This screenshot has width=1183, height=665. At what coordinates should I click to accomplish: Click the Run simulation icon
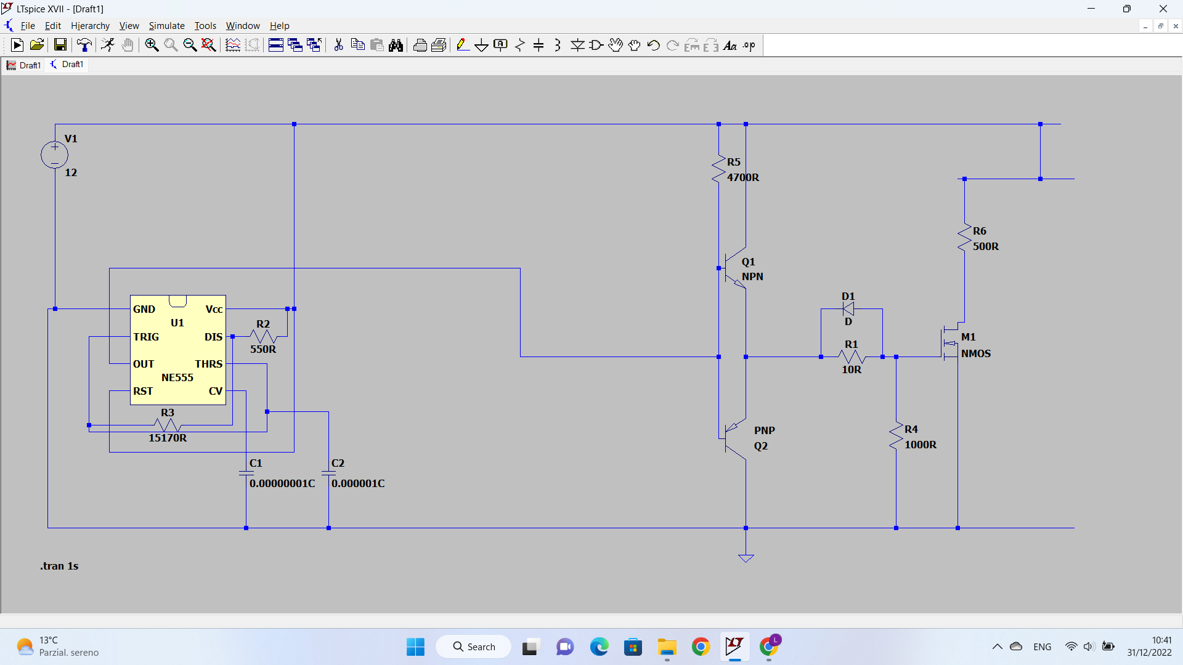(17, 45)
